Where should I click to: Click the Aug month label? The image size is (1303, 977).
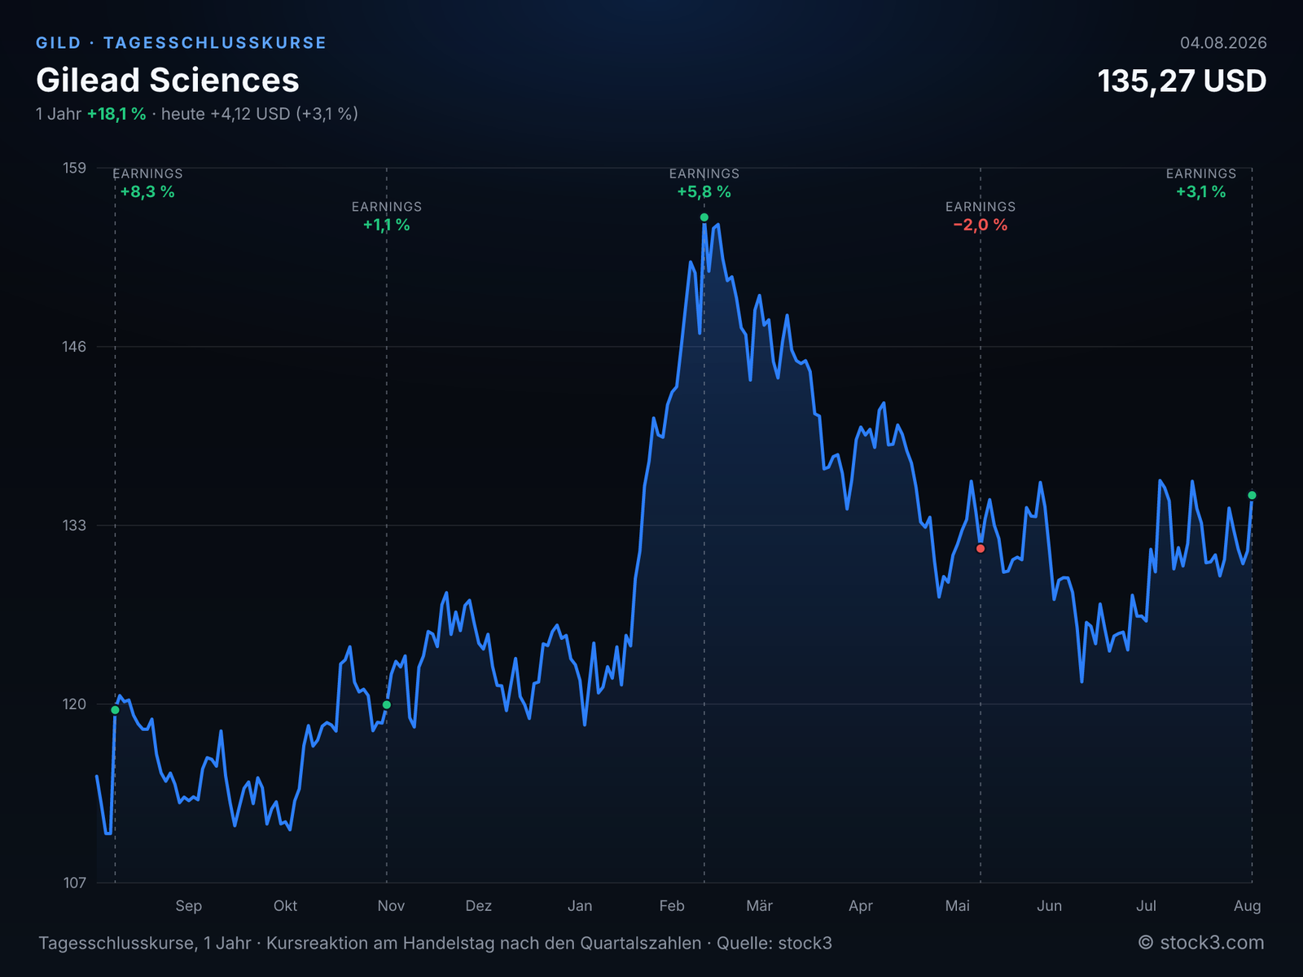1248,906
